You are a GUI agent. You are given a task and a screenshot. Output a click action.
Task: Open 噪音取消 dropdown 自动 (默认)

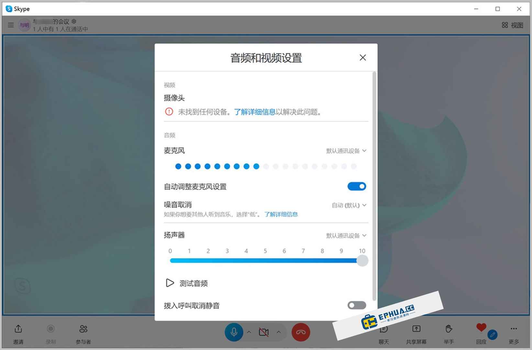[349, 205]
